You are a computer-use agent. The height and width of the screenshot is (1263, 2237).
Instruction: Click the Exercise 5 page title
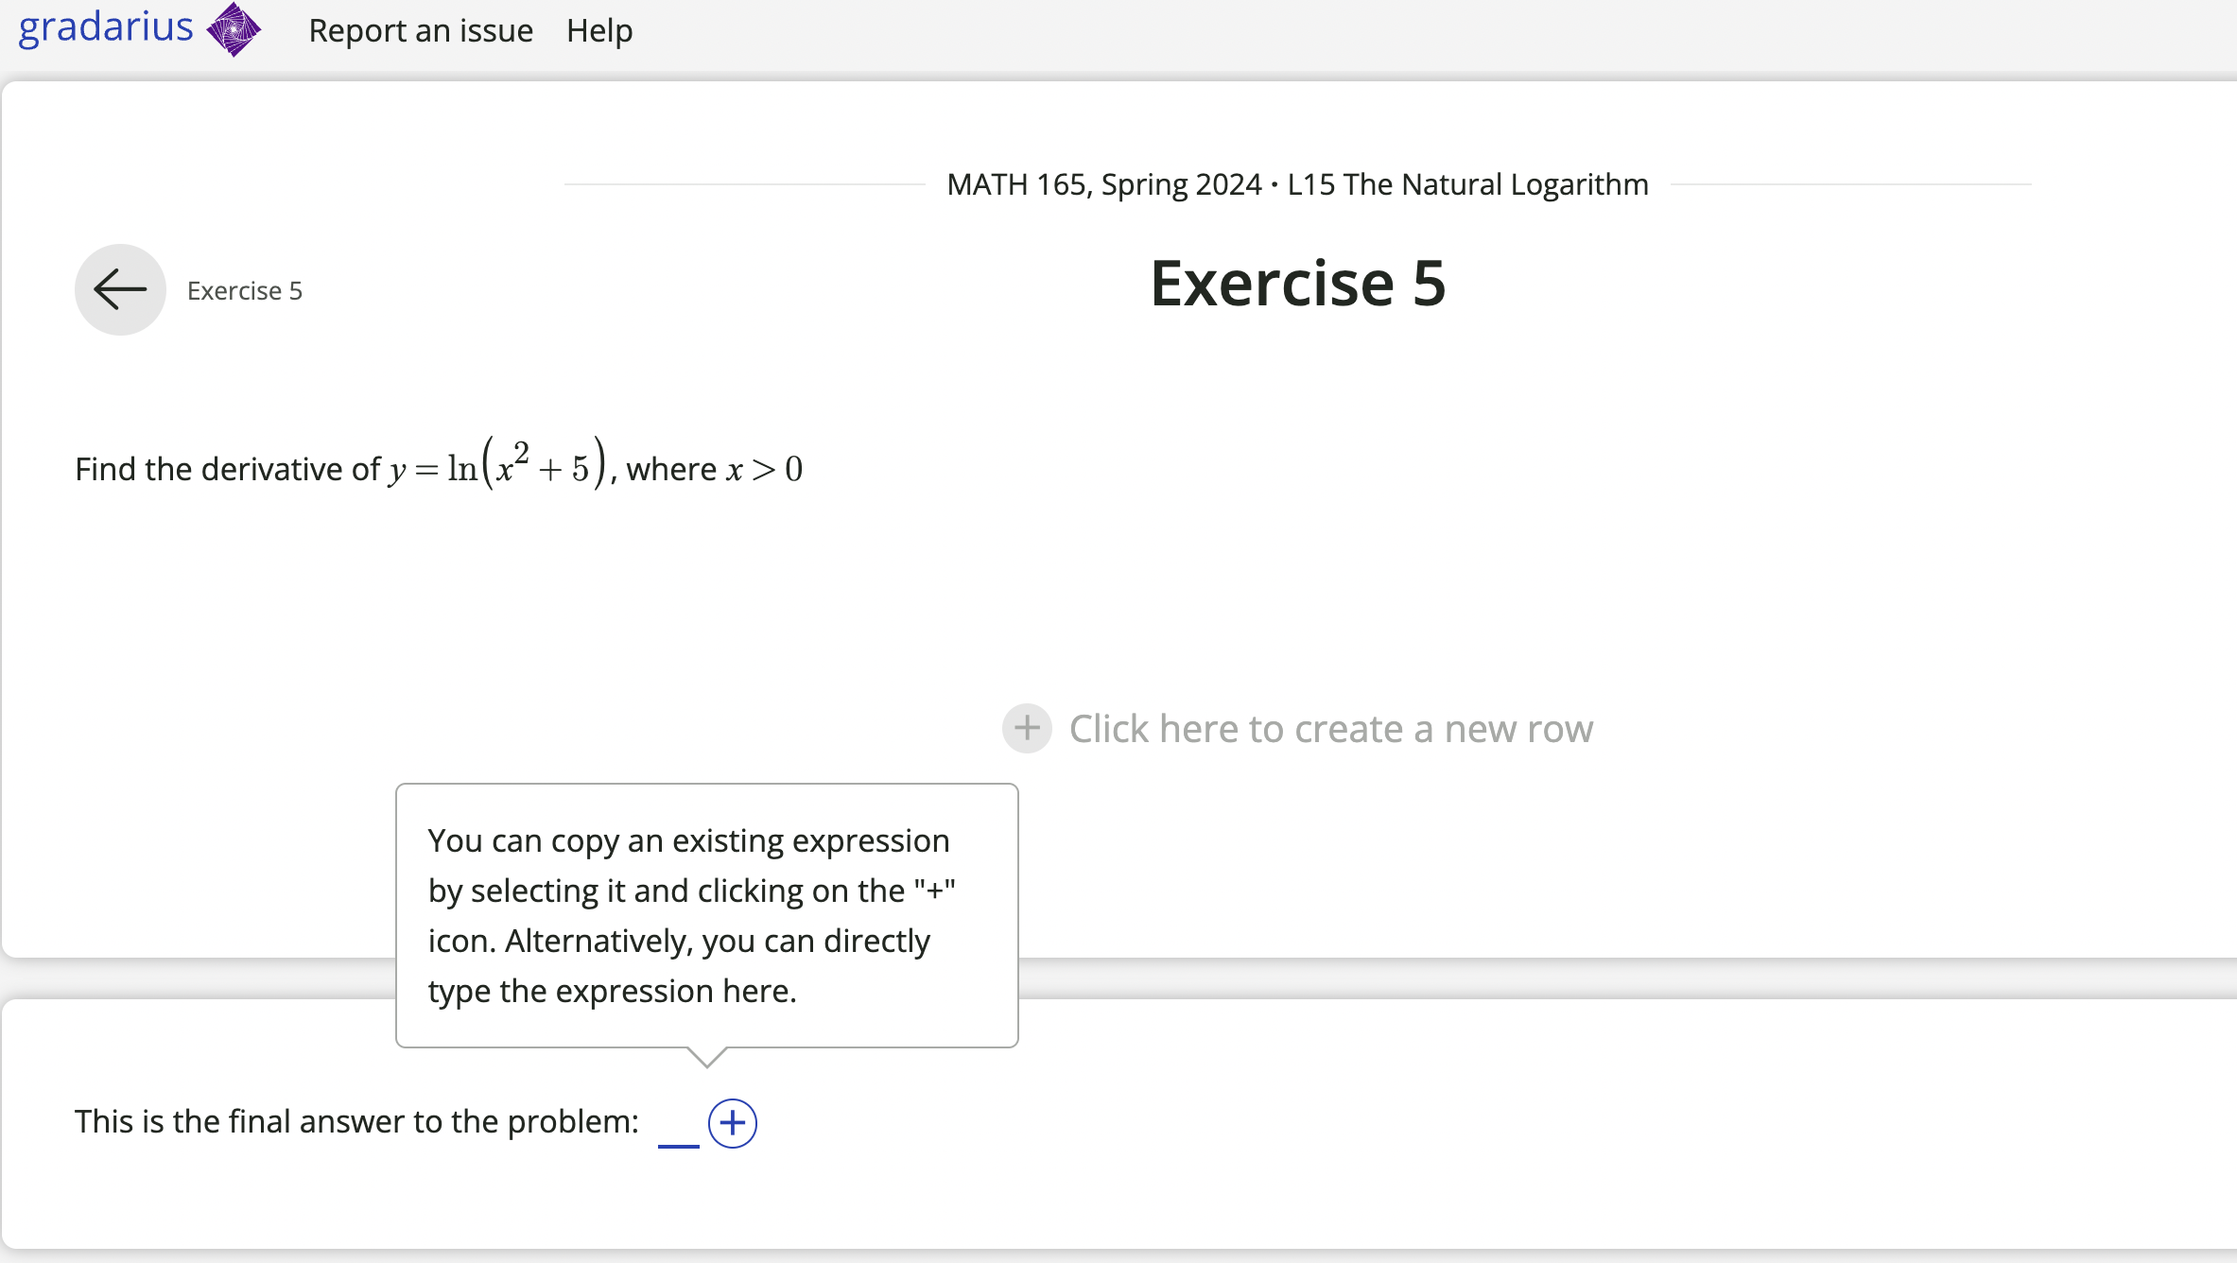[x=1297, y=284]
